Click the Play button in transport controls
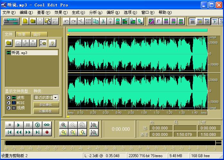The width and height of the screenshot is (224, 160). click(19, 125)
